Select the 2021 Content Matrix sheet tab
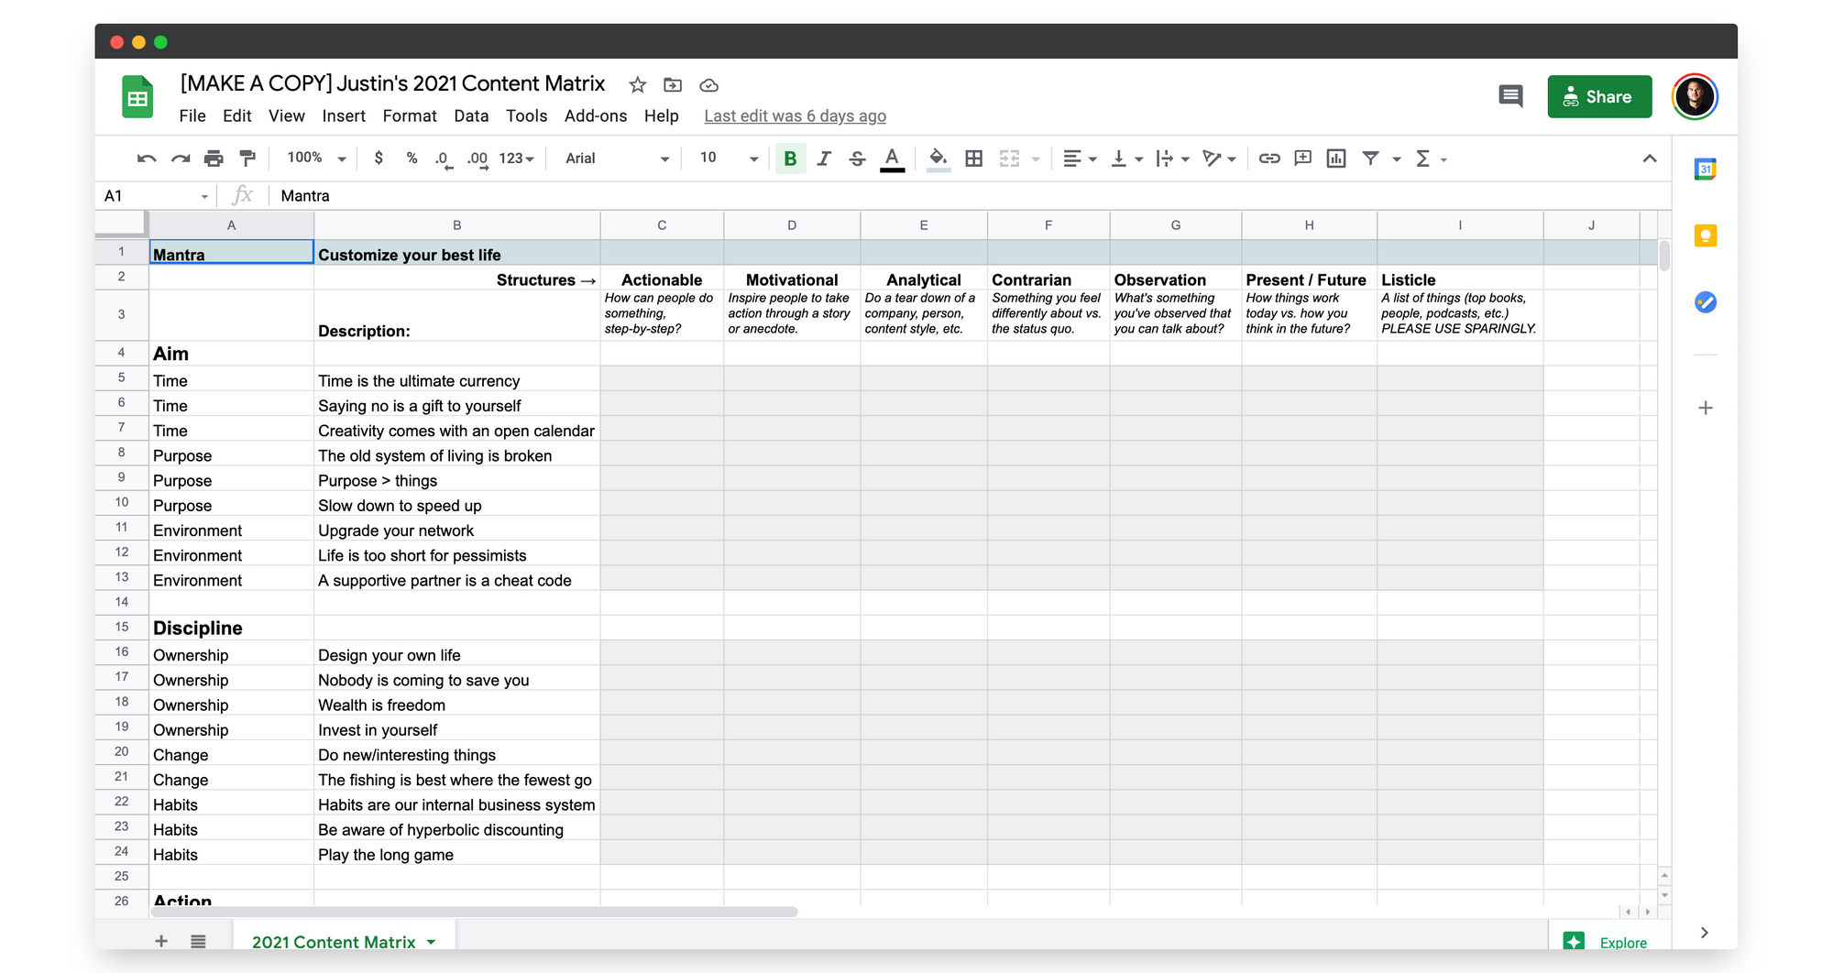The image size is (1833, 973). [x=334, y=942]
